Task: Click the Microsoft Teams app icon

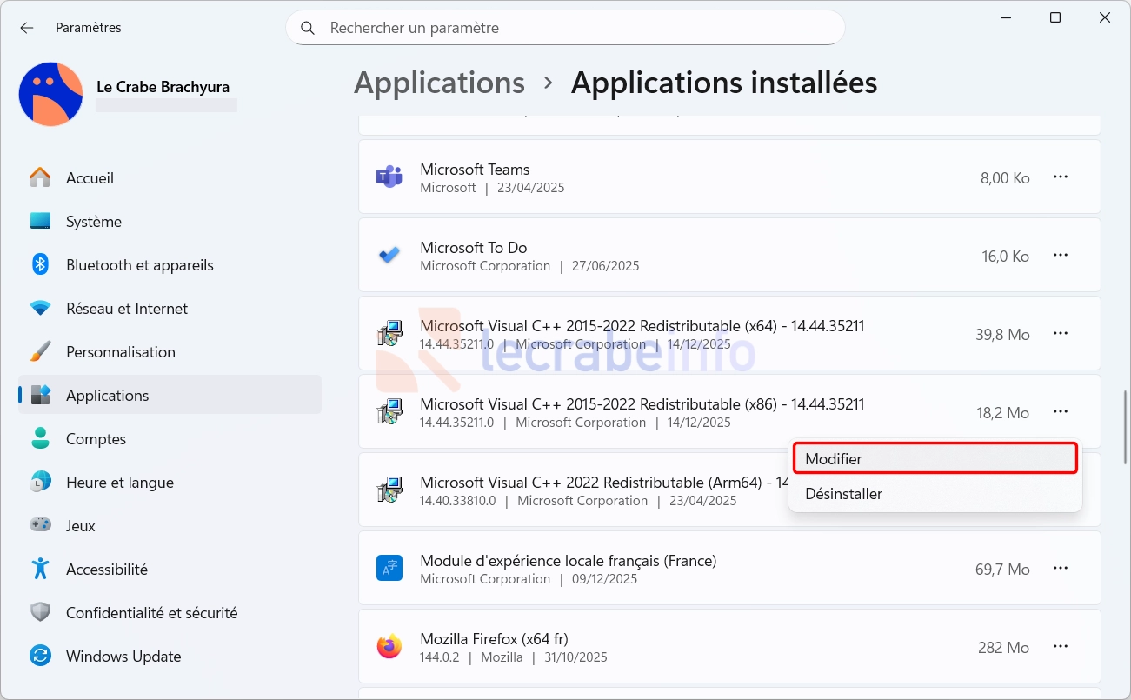Action: tap(389, 177)
